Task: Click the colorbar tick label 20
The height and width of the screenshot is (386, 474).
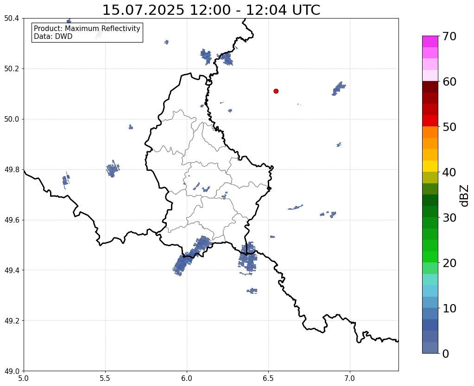Action: 449,263
